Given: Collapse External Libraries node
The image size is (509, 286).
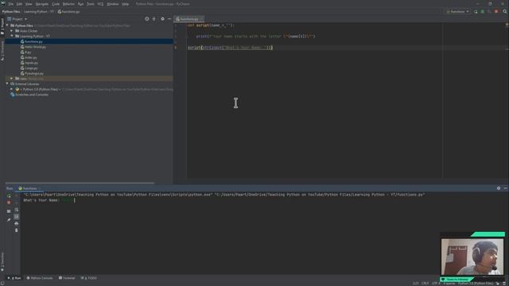Looking at the screenshot, I should pos(7,83).
